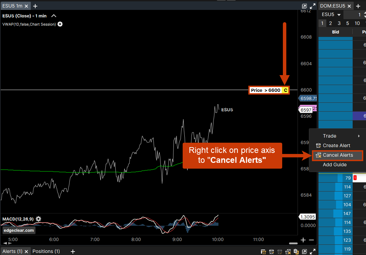Add a new tab next to ESU5 1m
Screen dimensions: 366x255
(35, 6)
